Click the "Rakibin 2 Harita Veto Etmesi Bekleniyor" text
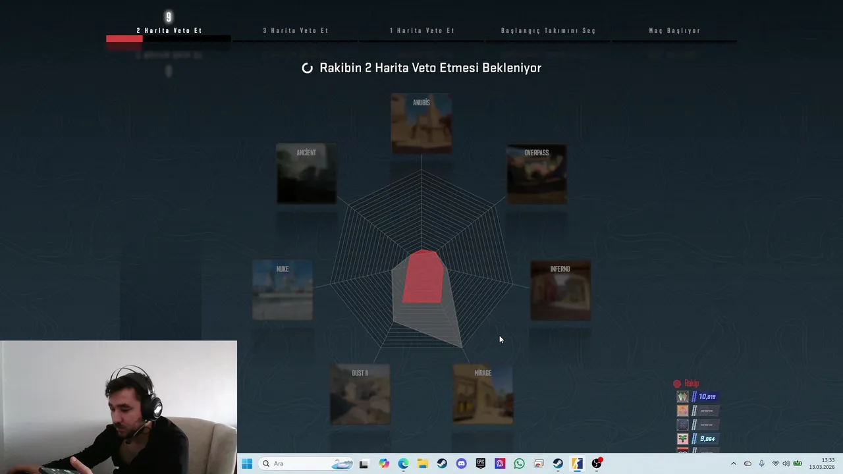 430,68
